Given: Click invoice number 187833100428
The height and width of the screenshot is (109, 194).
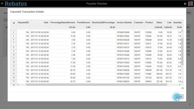Looking at the screenshot, I should [x=123, y=40].
